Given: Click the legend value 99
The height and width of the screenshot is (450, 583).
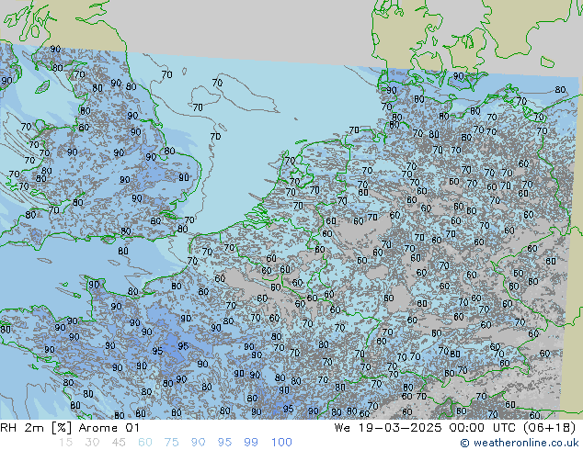Looking at the screenshot, I should coord(251,443).
